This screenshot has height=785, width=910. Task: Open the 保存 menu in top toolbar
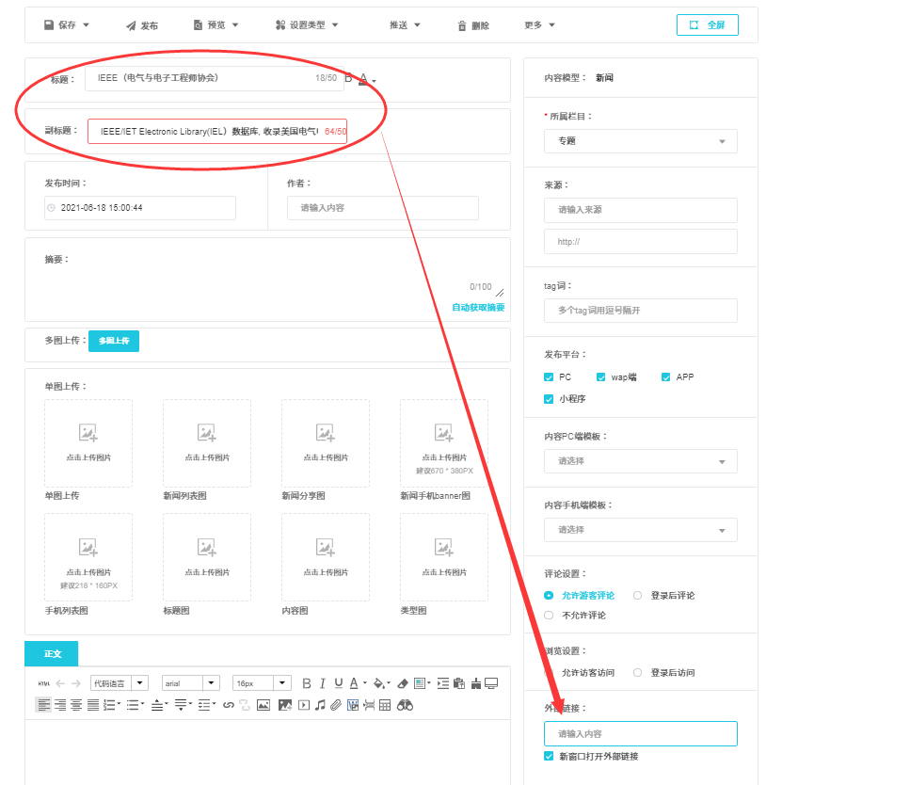(x=67, y=25)
